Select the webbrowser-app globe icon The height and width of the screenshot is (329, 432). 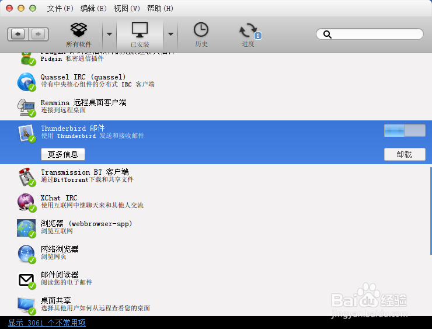[26, 228]
